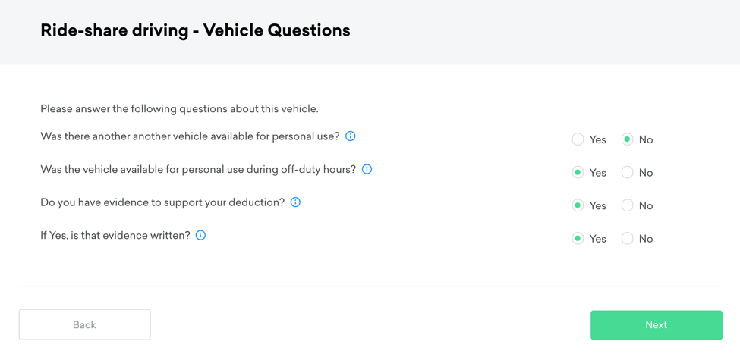Select Yes for another vehicle available

click(578, 139)
